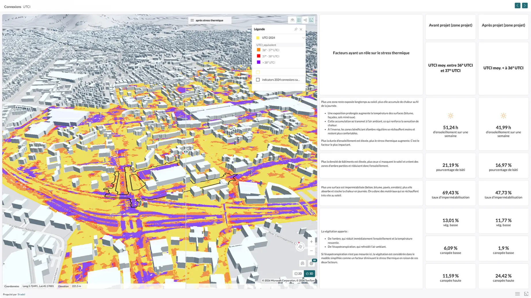This screenshot has width=531, height=298.
Task: Close the Légende panel
Action: pos(301,29)
